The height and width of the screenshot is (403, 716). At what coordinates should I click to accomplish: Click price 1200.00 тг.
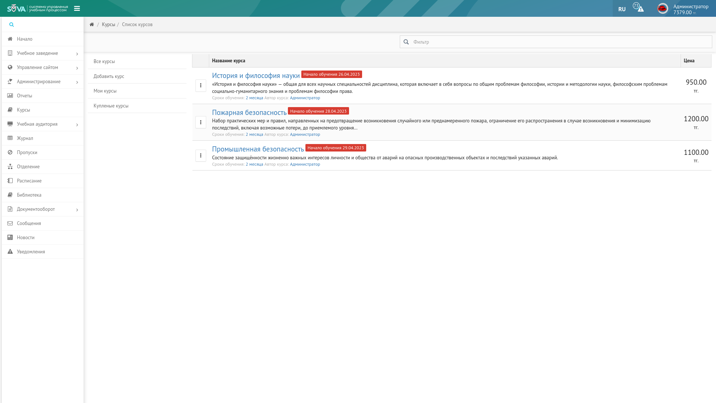pos(696,122)
